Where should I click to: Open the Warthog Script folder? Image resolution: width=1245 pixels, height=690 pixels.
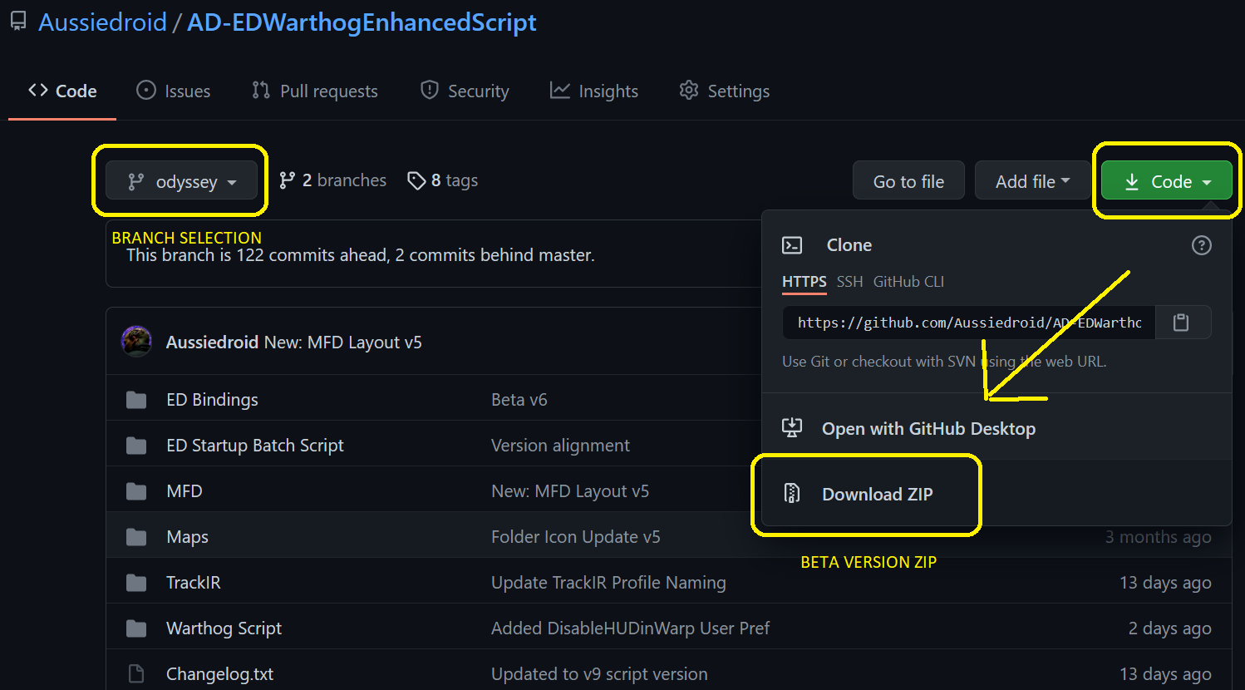click(x=224, y=628)
